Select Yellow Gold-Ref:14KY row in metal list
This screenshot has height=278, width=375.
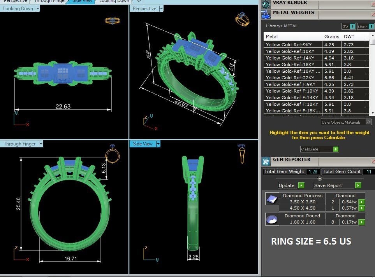click(x=293, y=58)
